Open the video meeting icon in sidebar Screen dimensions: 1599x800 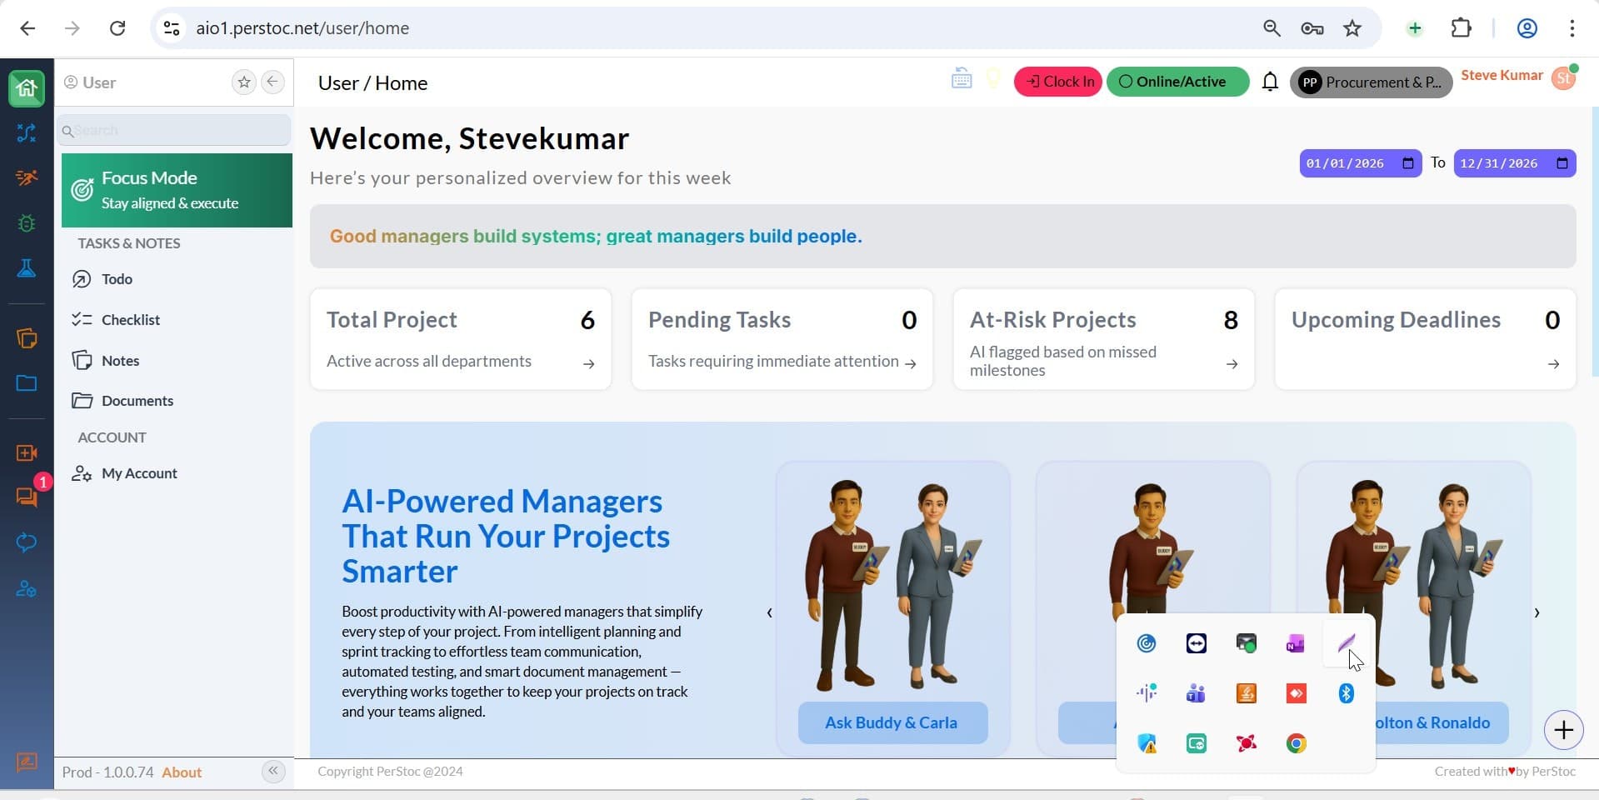27,452
